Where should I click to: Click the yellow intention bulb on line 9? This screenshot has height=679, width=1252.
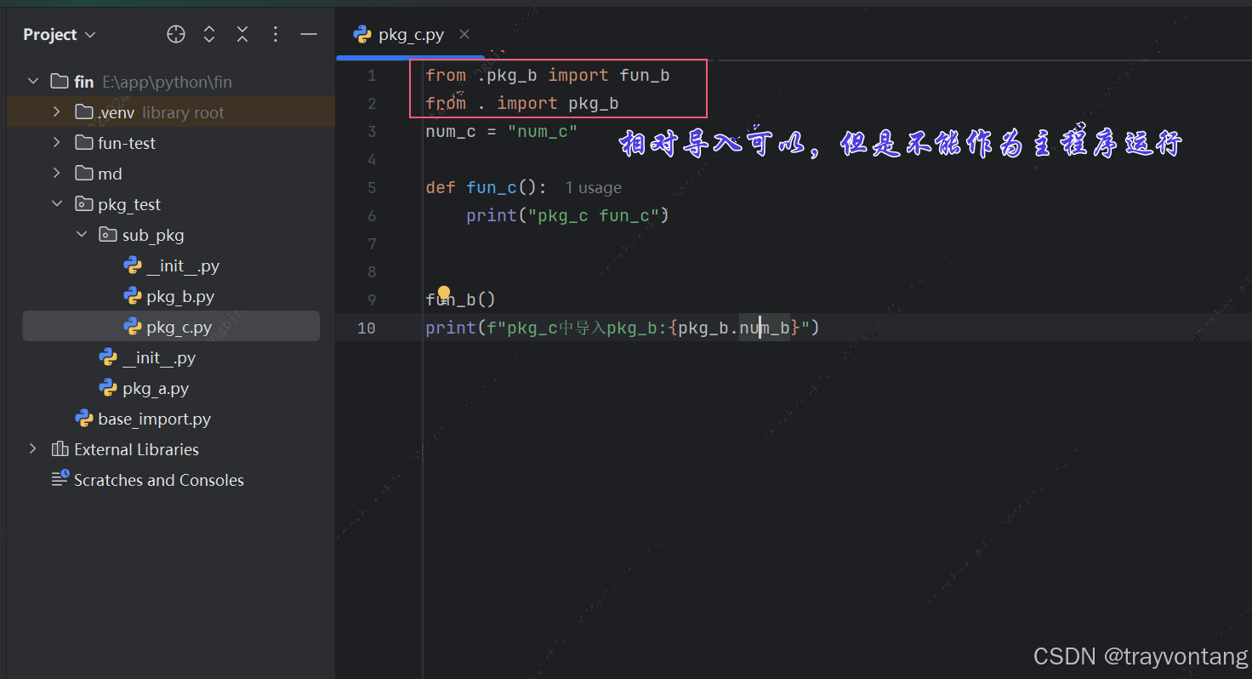click(x=443, y=292)
